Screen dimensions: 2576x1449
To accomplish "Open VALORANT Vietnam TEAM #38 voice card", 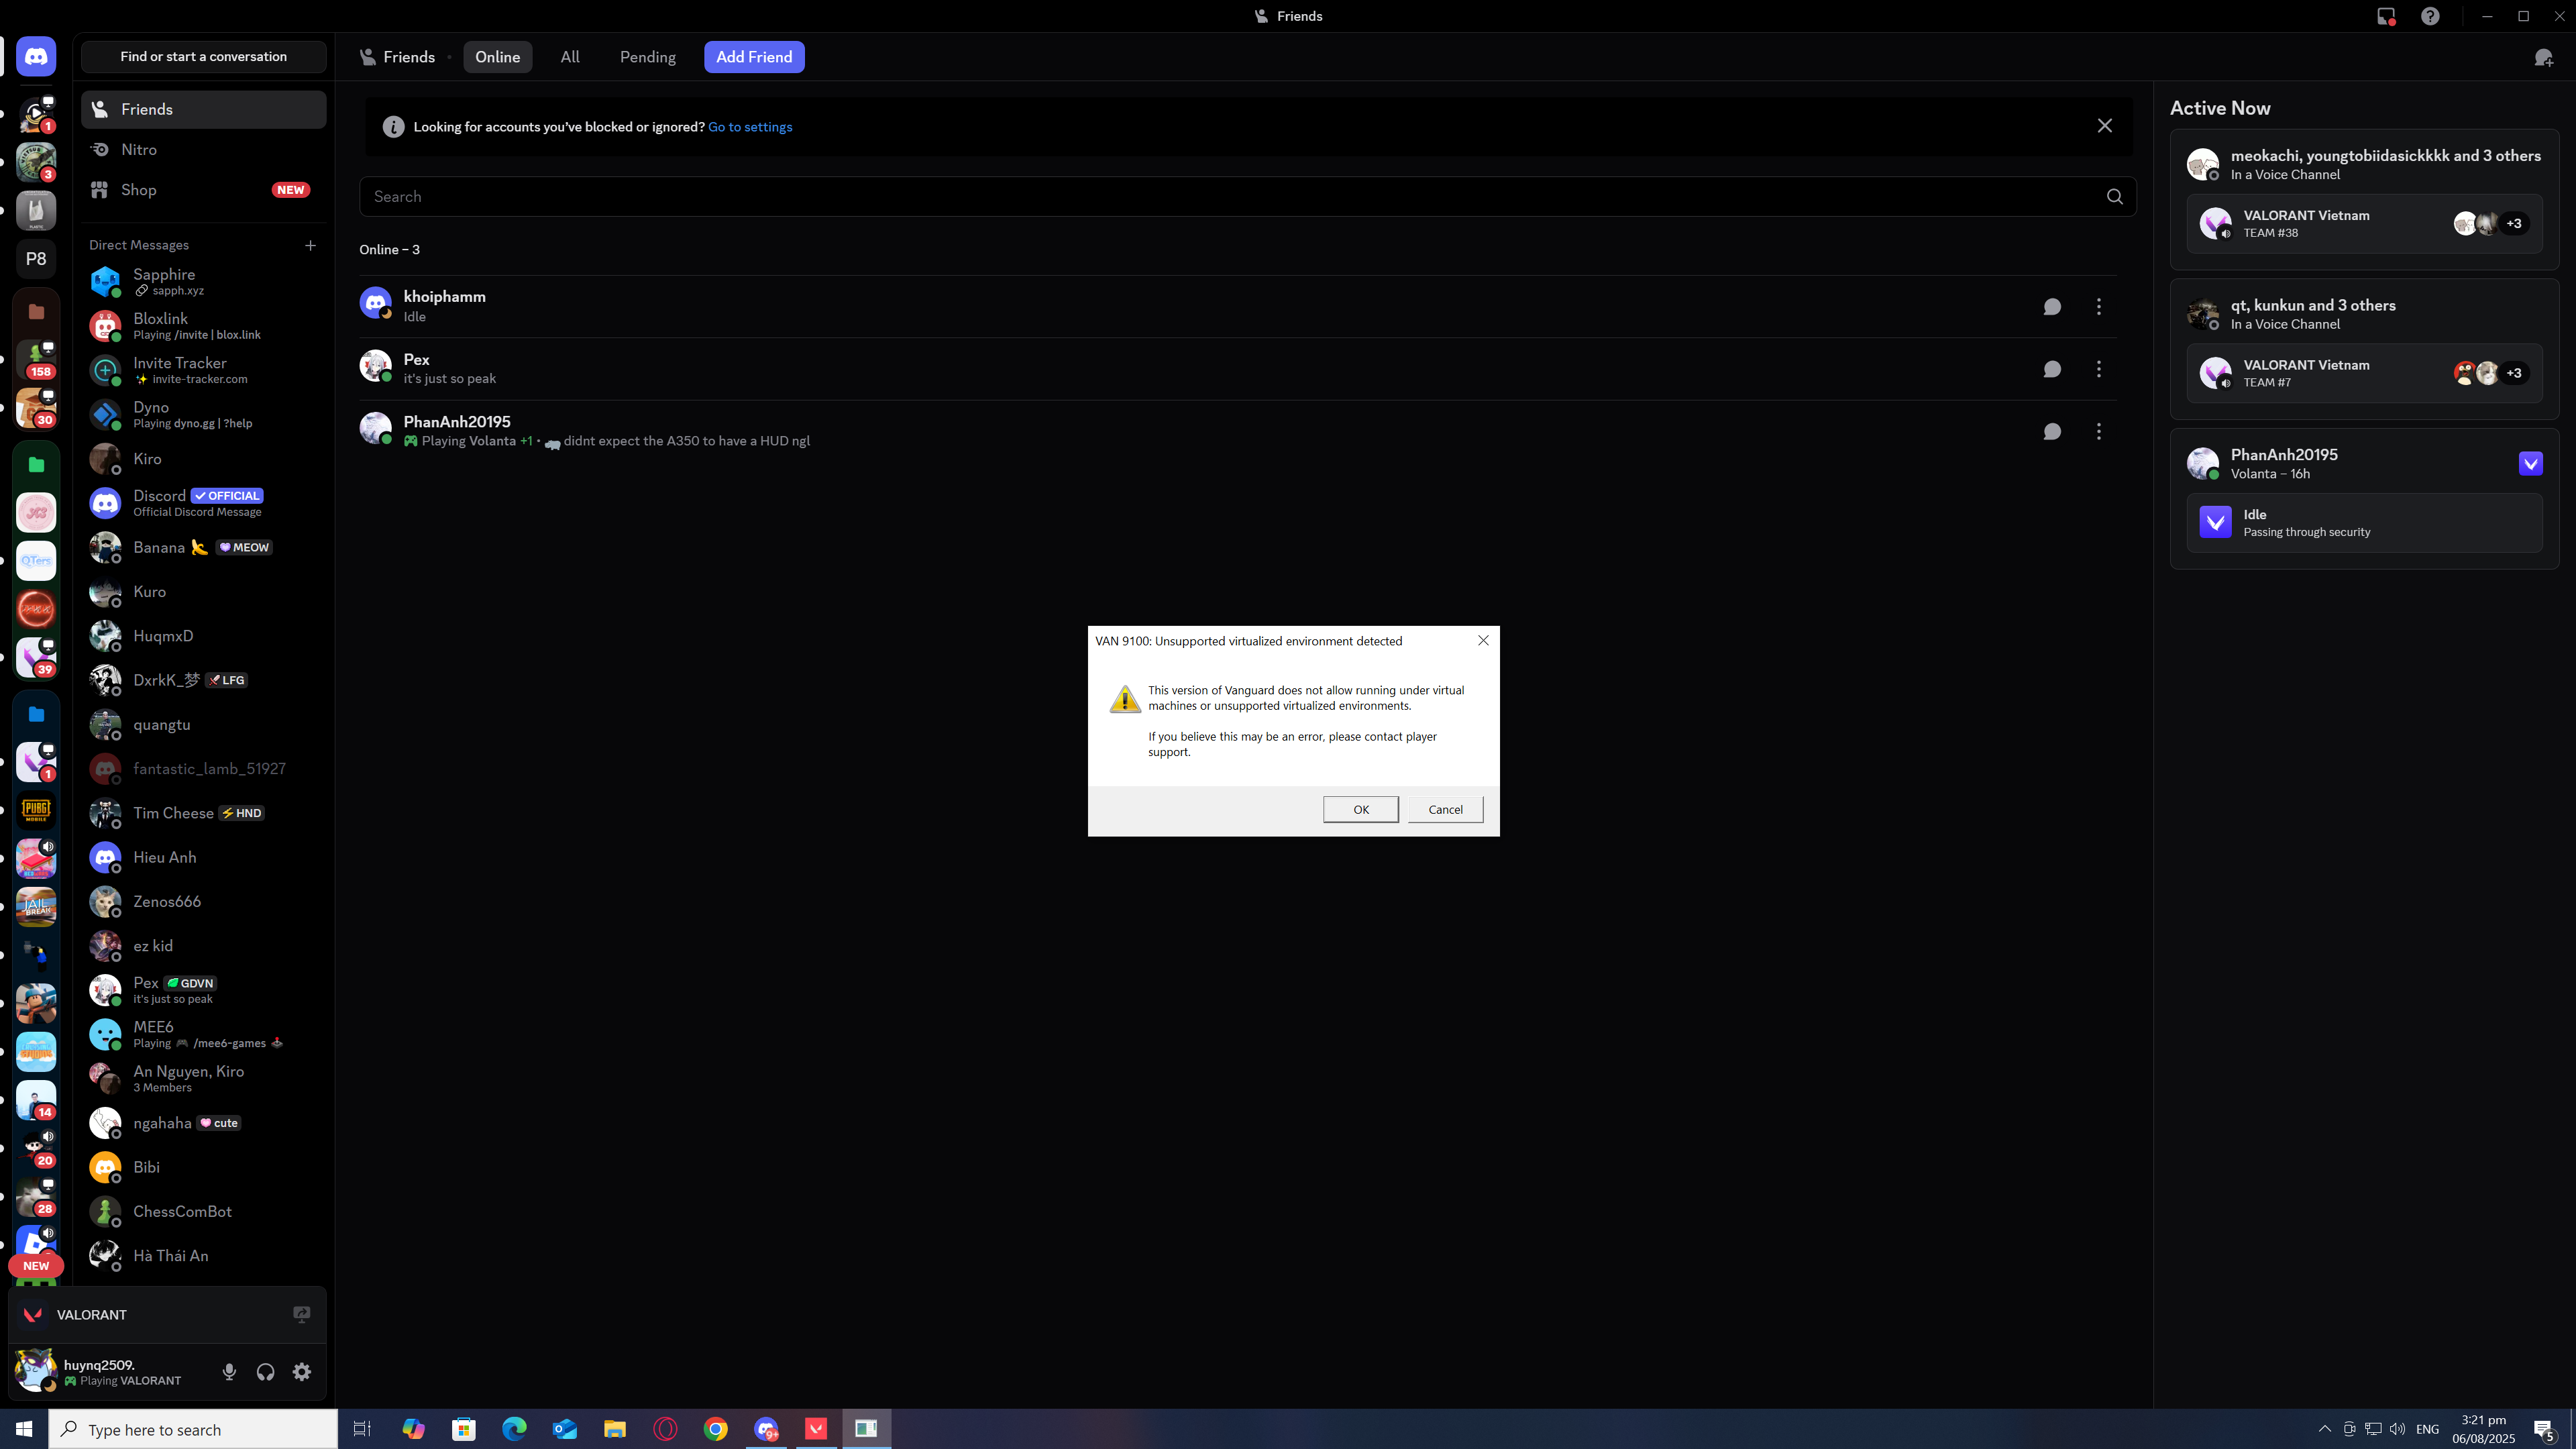I will click(x=2364, y=224).
